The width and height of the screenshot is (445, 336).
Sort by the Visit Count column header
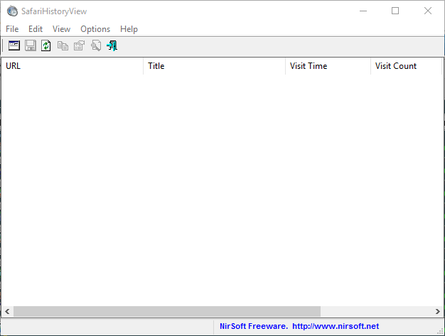pyautogui.click(x=406, y=66)
